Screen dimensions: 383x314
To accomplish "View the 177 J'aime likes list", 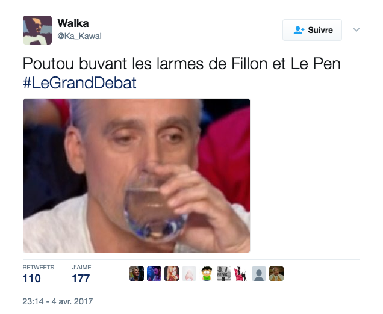I will click(x=81, y=274).
